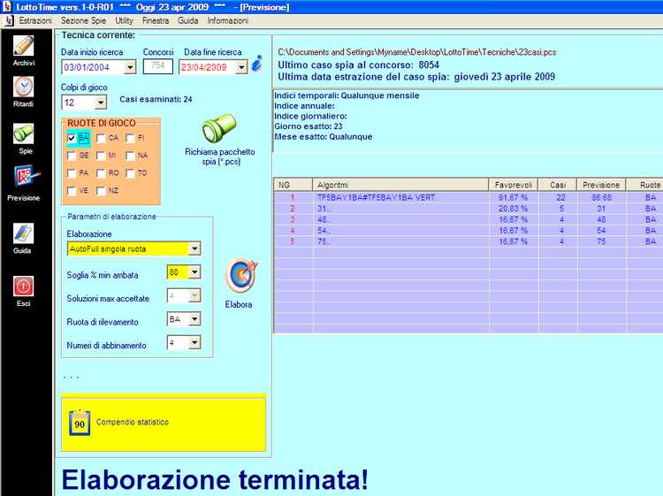
Task: Open the Spie flashlight sidebar icon
Action: click(x=23, y=134)
